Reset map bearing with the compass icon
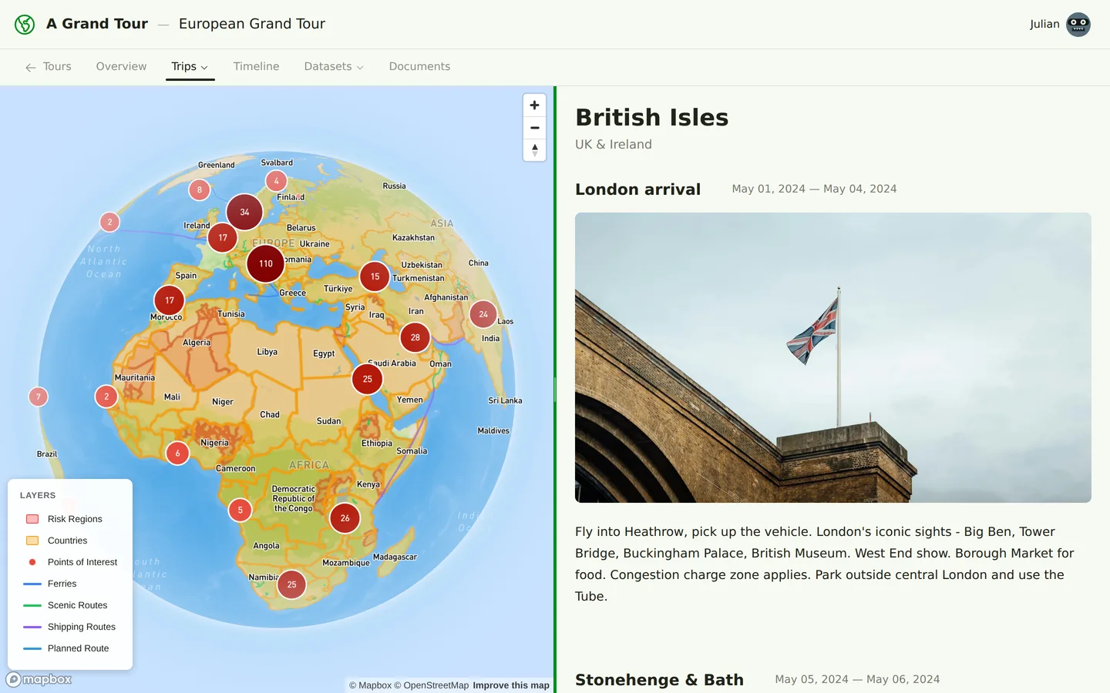The height and width of the screenshot is (693, 1110). point(534,150)
